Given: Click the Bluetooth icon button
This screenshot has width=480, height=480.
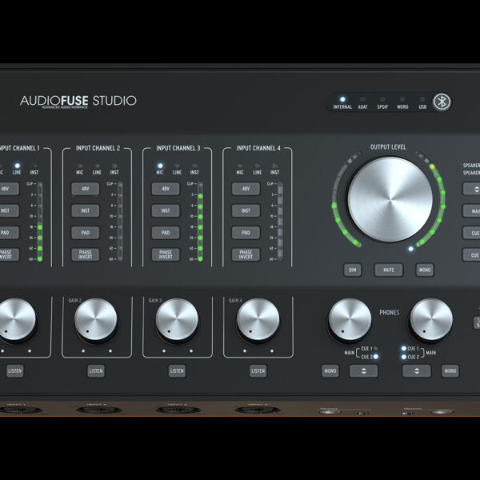Looking at the screenshot, I should pos(442,102).
